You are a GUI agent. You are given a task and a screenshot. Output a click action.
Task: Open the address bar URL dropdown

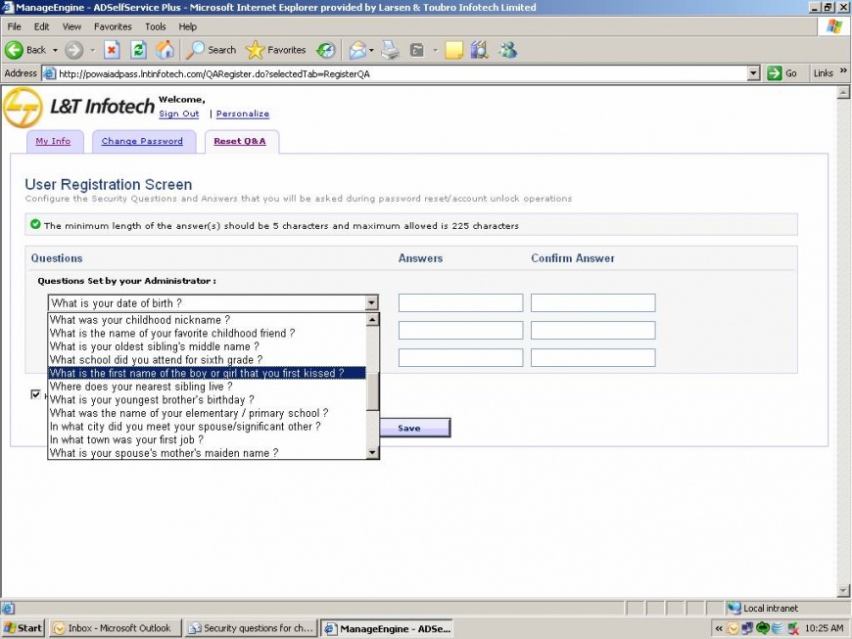coord(752,73)
